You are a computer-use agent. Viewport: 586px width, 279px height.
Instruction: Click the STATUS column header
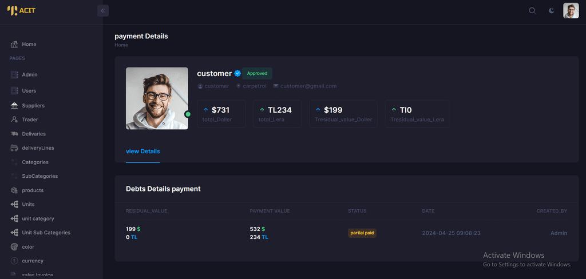[357, 211]
